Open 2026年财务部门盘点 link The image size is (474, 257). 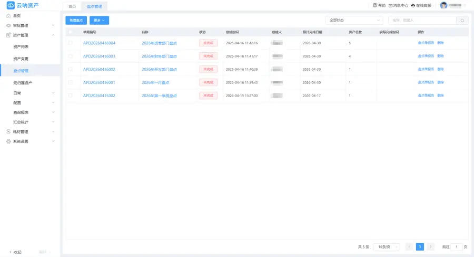(x=159, y=56)
